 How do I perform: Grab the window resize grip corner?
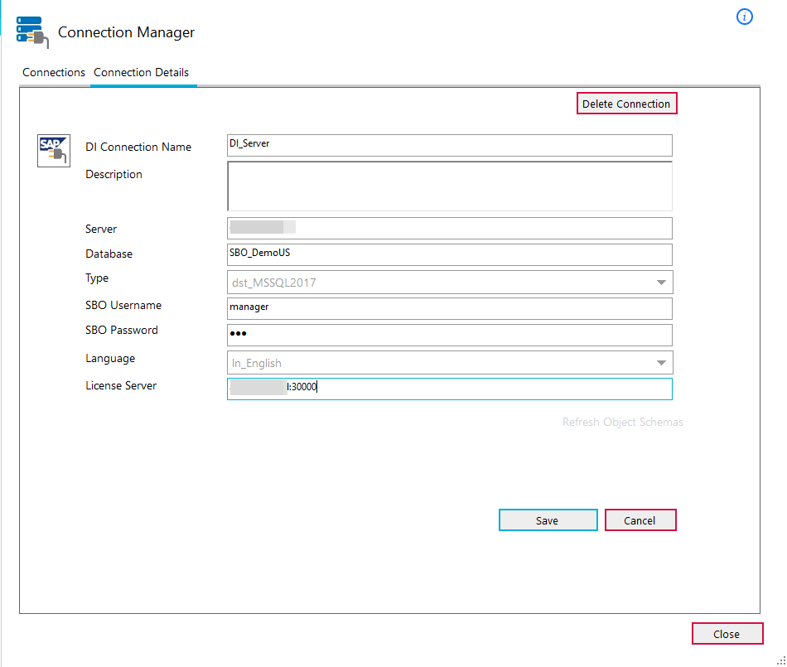[781, 661]
